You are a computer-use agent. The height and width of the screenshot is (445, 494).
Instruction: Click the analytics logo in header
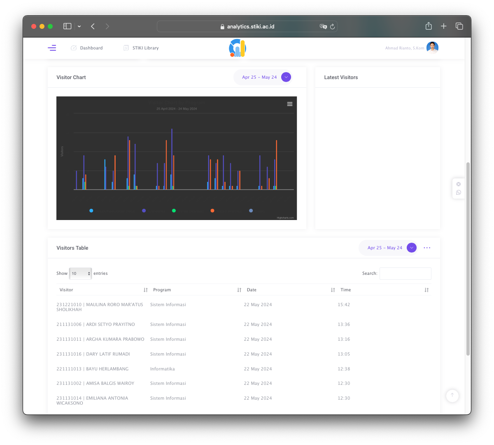[x=238, y=48]
